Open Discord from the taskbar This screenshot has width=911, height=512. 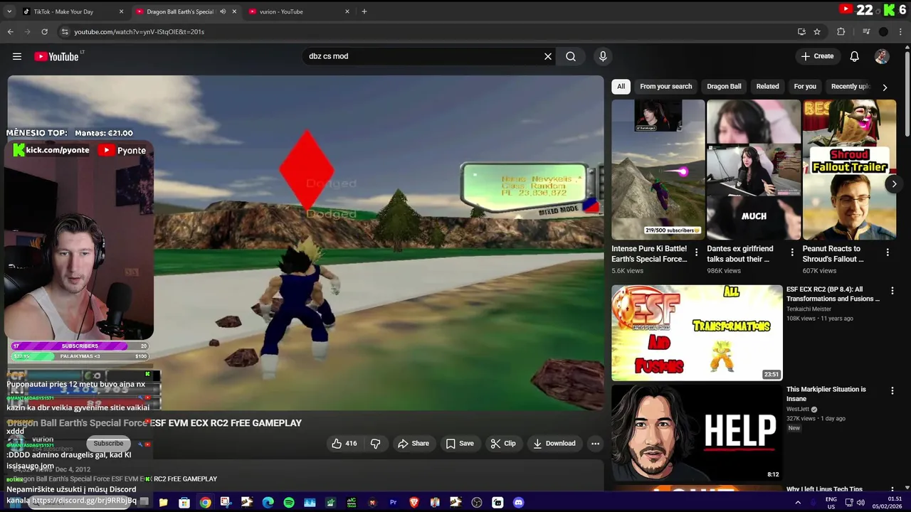(518, 502)
